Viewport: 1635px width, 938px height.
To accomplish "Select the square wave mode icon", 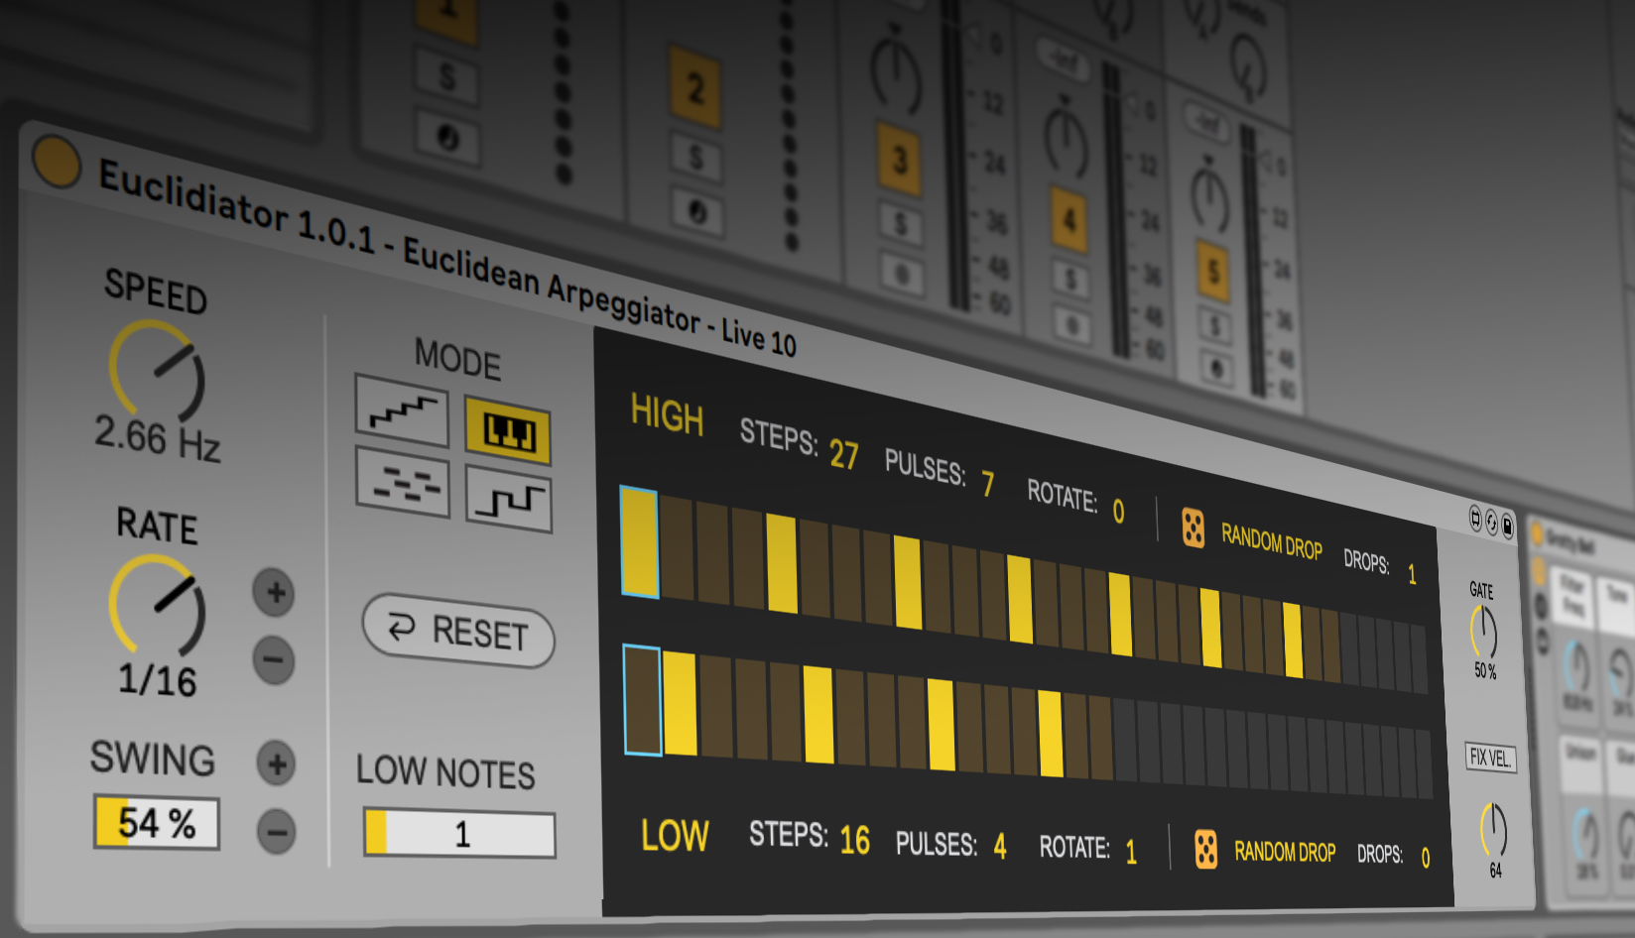I will click(508, 501).
